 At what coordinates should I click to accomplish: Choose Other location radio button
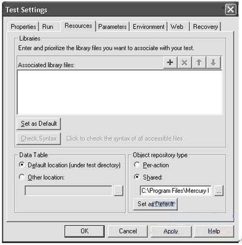click(22, 177)
